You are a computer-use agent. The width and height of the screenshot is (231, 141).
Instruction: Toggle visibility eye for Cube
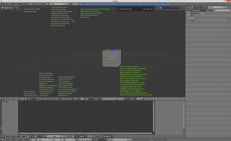click(225, 18)
